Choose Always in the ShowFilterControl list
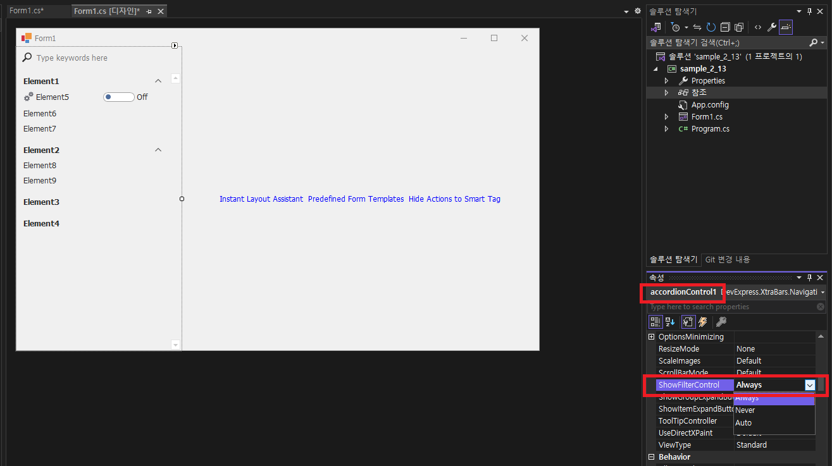 coord(774,398)
